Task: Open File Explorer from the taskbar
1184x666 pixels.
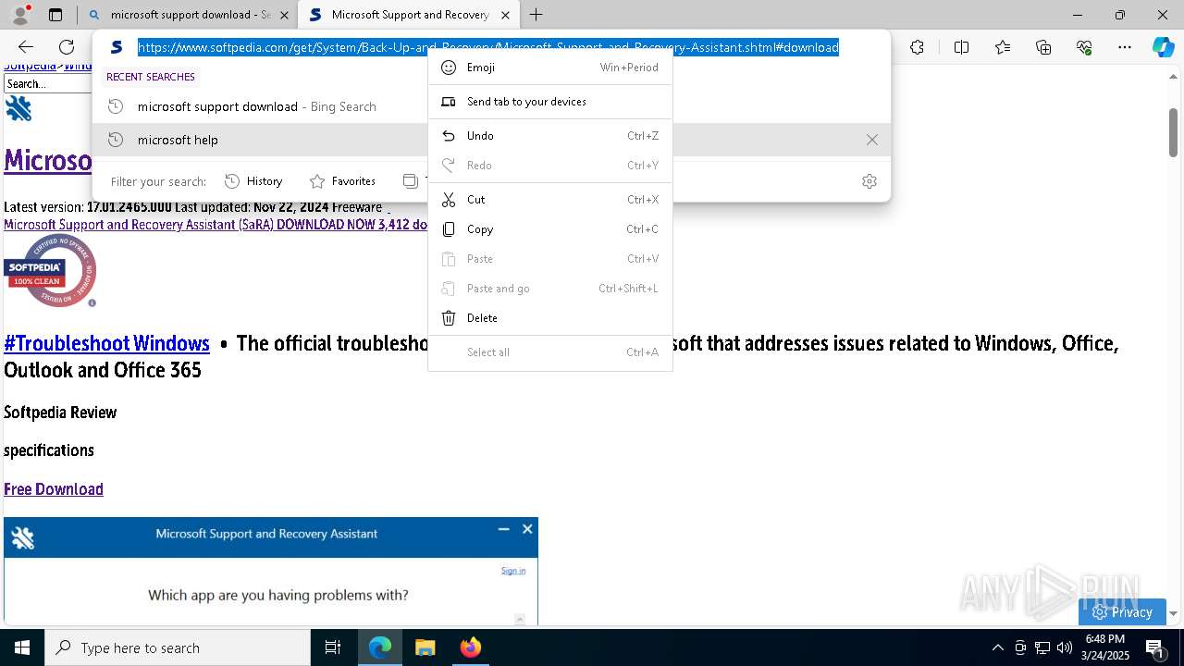Action: [x=425, y=647]
